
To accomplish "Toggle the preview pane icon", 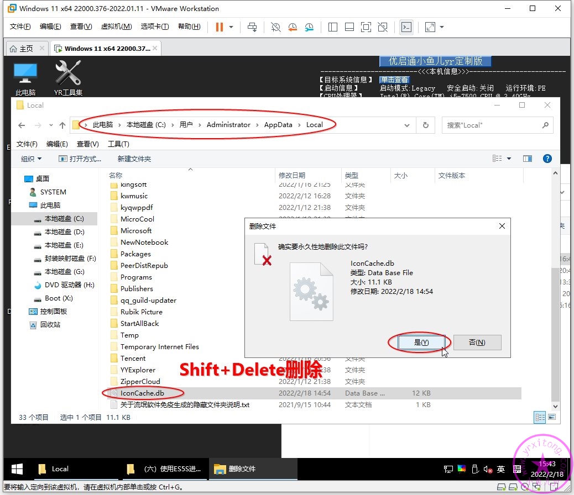I will click(528, 159).
